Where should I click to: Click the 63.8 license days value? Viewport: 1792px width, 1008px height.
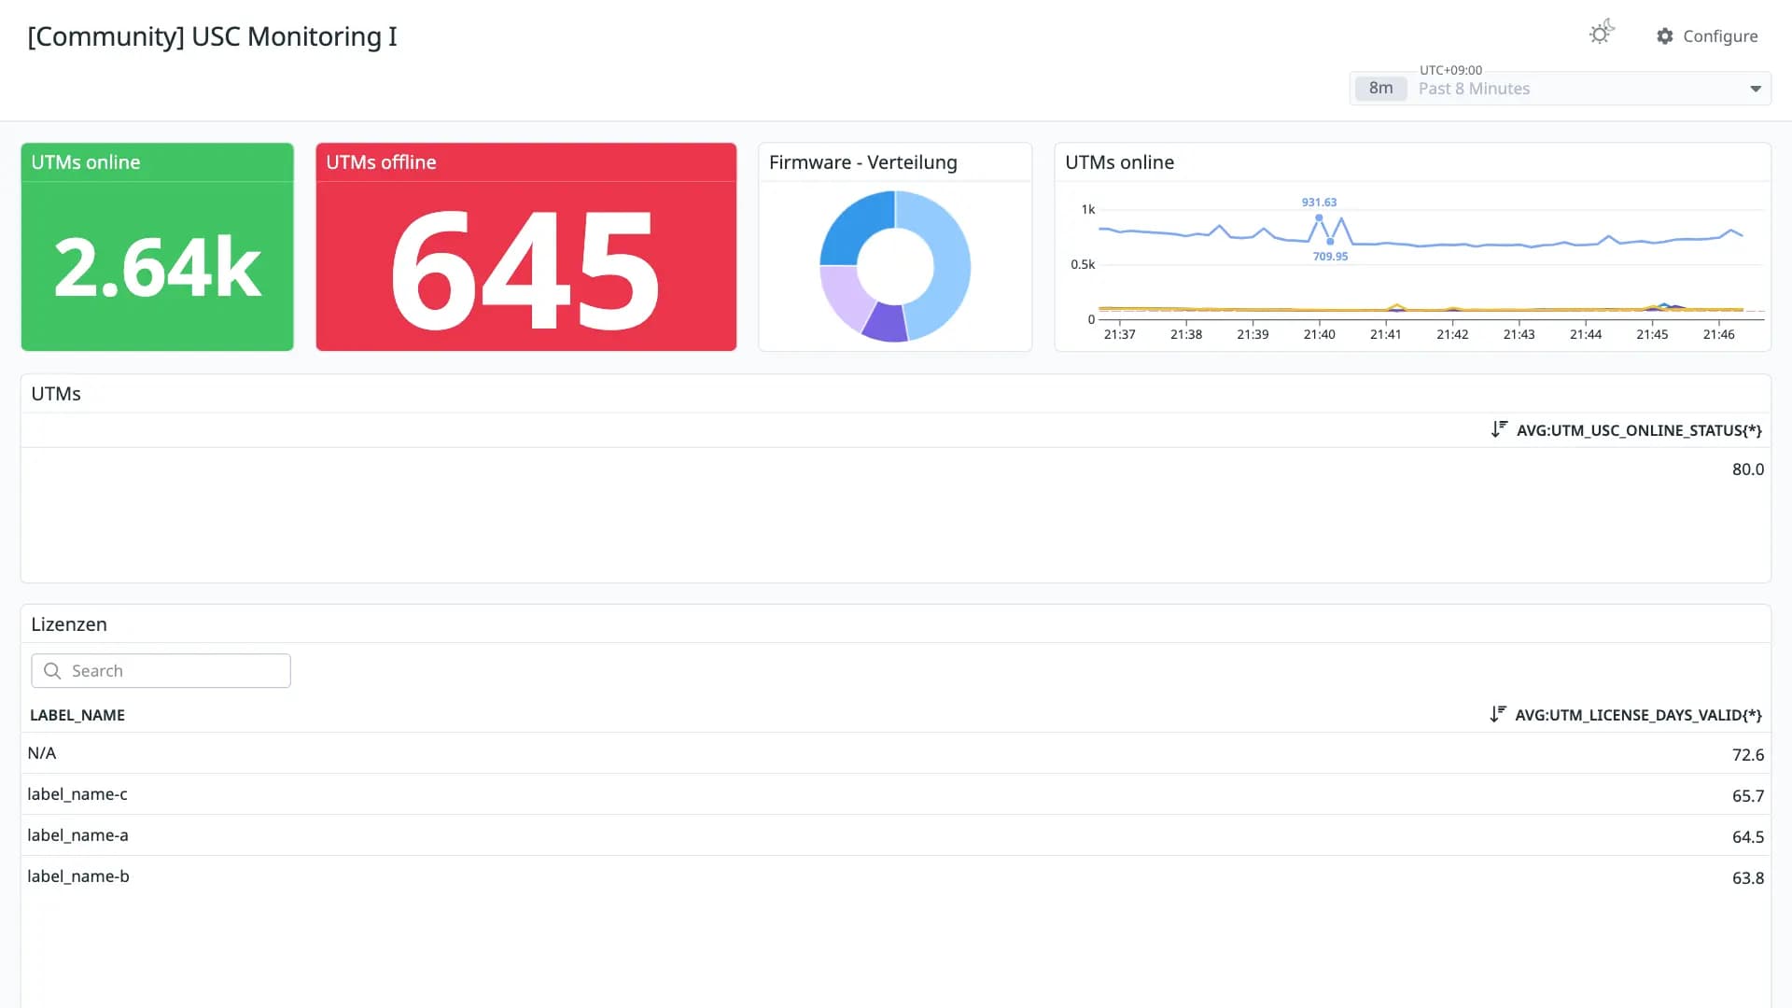[x=1748, y=878]
